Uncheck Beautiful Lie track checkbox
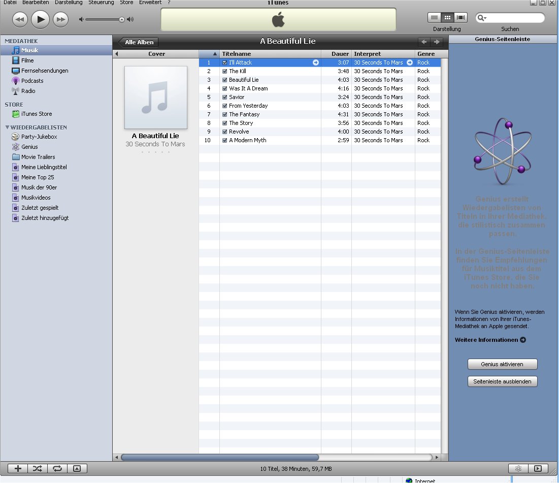 point(224,80)
